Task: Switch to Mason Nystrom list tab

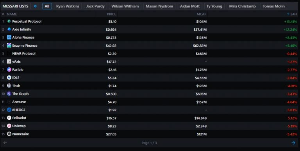Action: click(x=159, y=6)
